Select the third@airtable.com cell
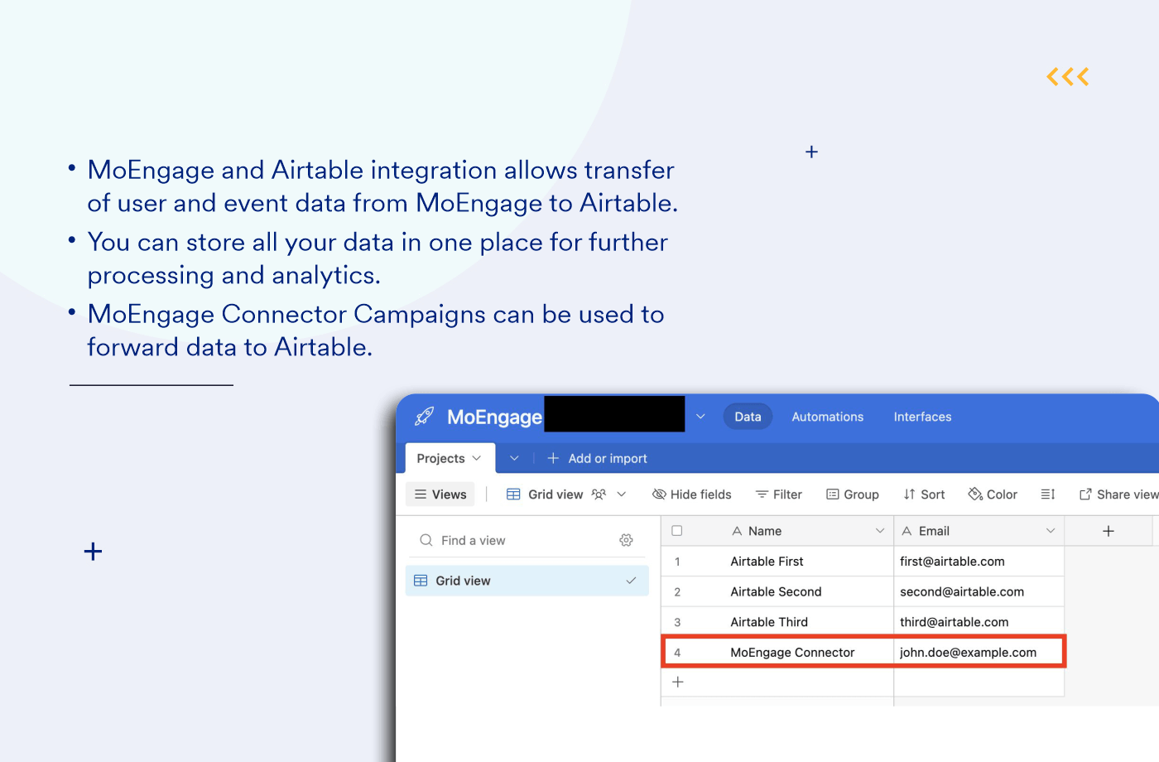Viewport: 1159px width, 762px height. (x=979, y=622)
